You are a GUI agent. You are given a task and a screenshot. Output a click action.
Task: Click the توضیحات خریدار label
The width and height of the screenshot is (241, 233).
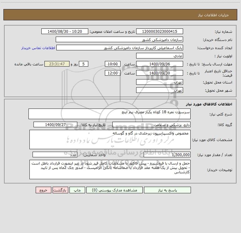pos(219,170)
